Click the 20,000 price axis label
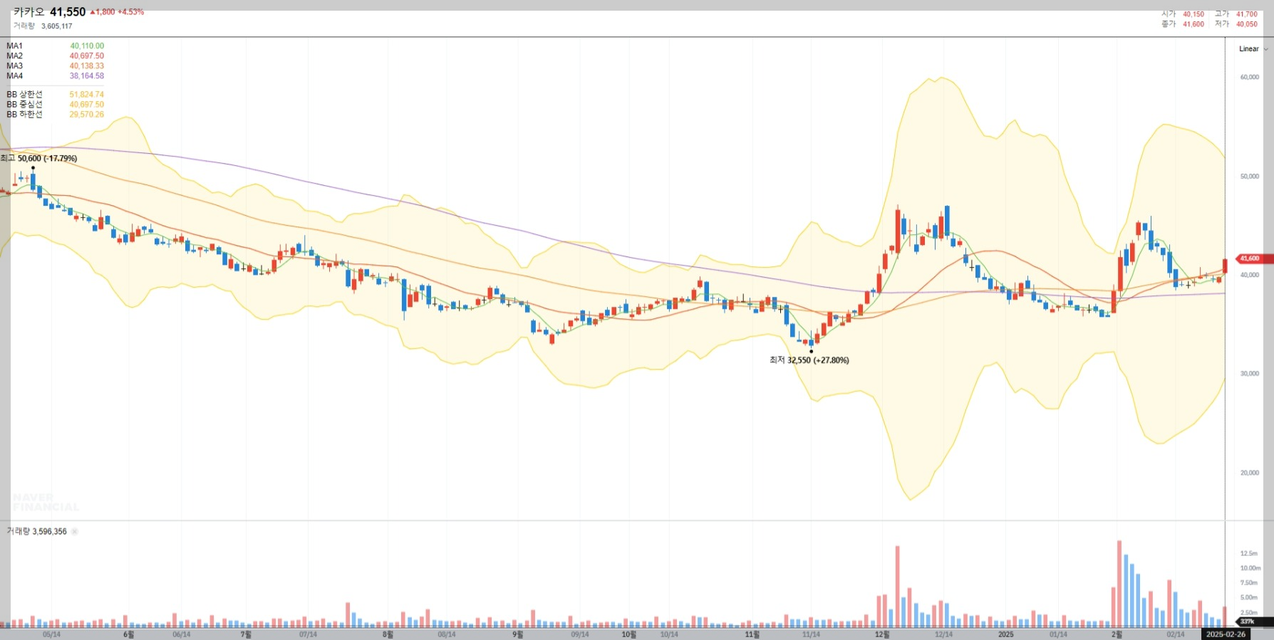 click(x=1250, y=473)
